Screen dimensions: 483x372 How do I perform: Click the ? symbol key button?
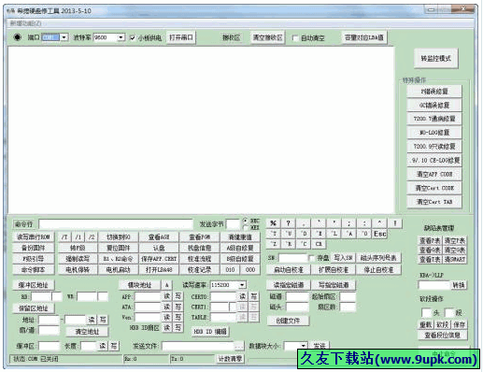pyautogui.click(x=289, y=223)
